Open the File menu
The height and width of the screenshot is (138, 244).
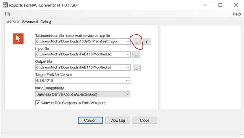[x=7, y=14]
